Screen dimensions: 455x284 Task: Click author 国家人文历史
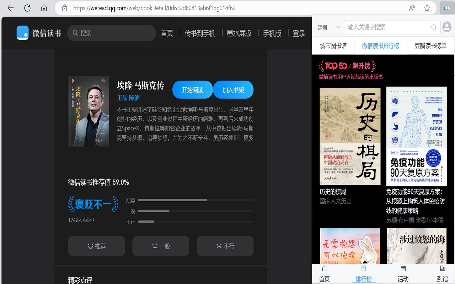336,201
